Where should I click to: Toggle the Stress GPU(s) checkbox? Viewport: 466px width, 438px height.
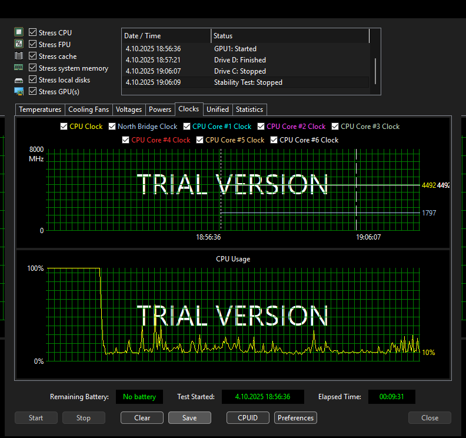pyautogui.click(x=33, y=91)
